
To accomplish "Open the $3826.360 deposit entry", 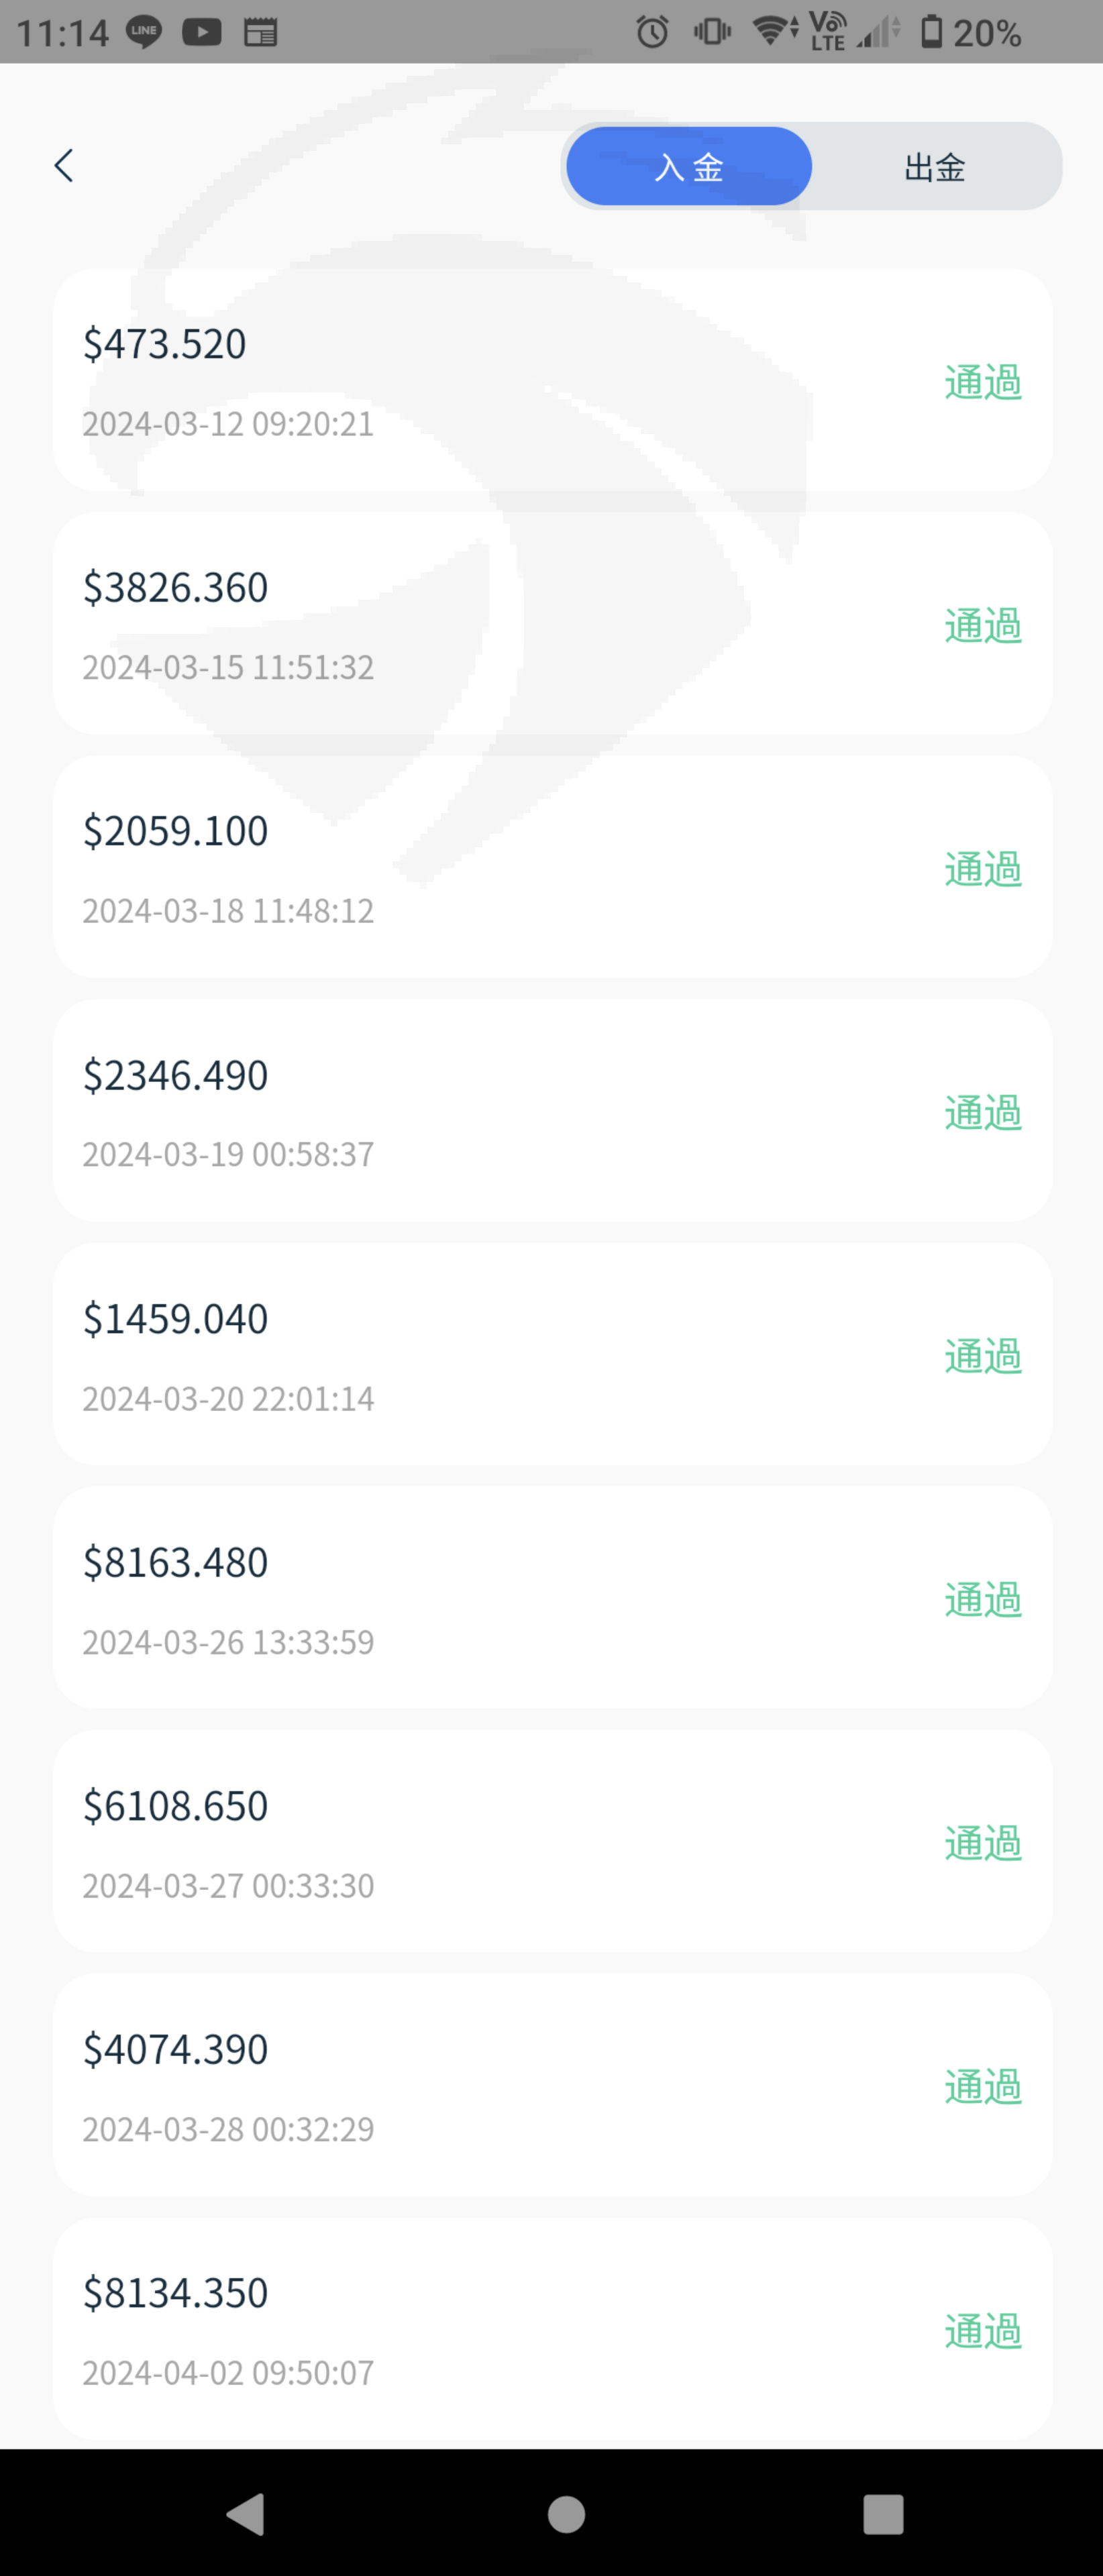I will tap(552, 624).
